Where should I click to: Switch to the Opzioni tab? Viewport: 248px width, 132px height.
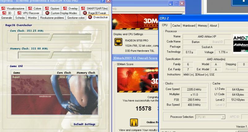(x=52, y=8)
